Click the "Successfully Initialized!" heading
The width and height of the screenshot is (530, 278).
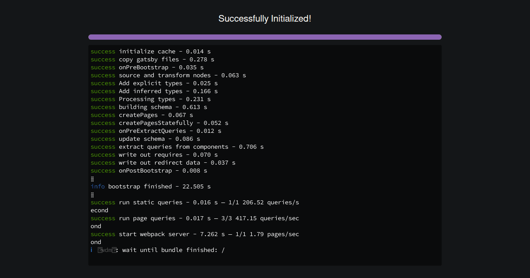tap(265, 19)
